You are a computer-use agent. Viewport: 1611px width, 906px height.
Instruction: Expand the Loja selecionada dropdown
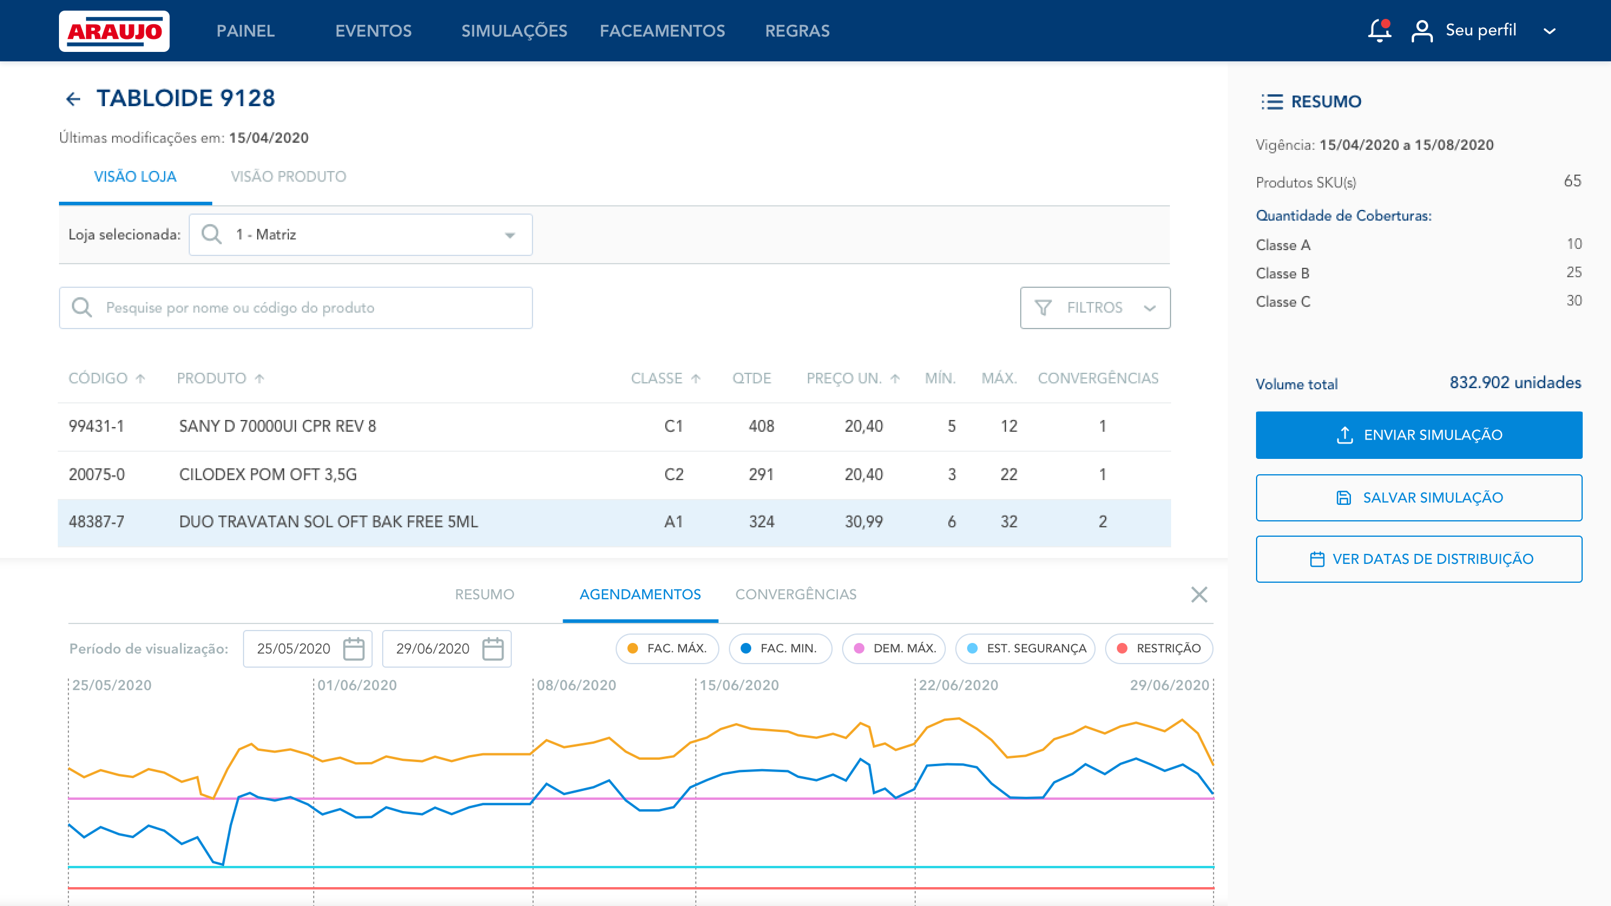509,235
